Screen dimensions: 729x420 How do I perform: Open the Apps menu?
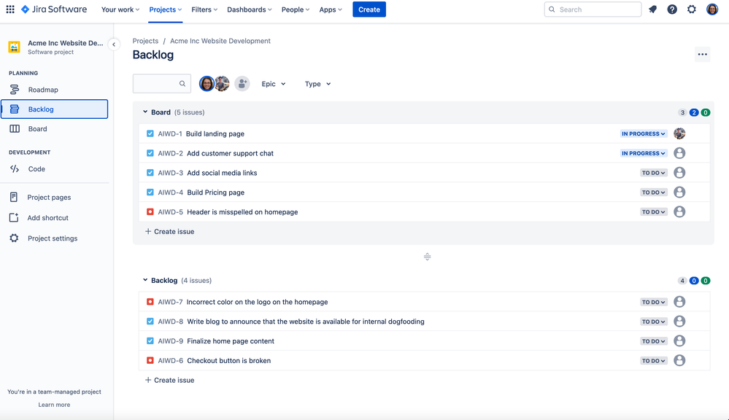pos(331,9)
